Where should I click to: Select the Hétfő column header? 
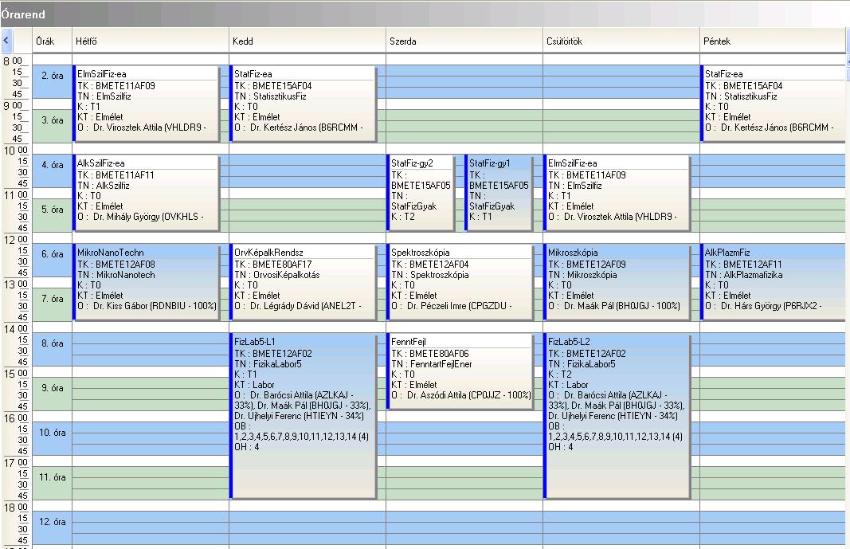pos(150,41)
